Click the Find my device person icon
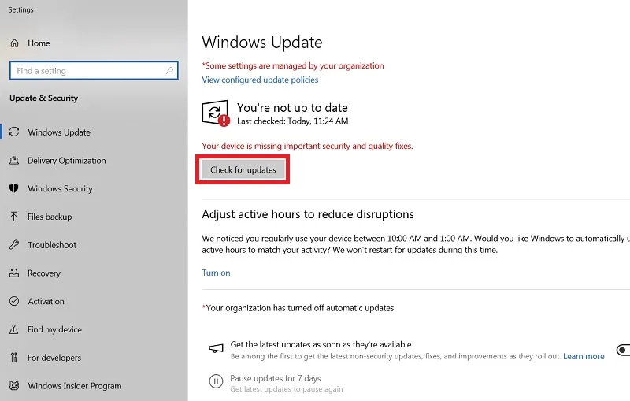The height and width of the screenshot is (401, 630). point(14,329)
